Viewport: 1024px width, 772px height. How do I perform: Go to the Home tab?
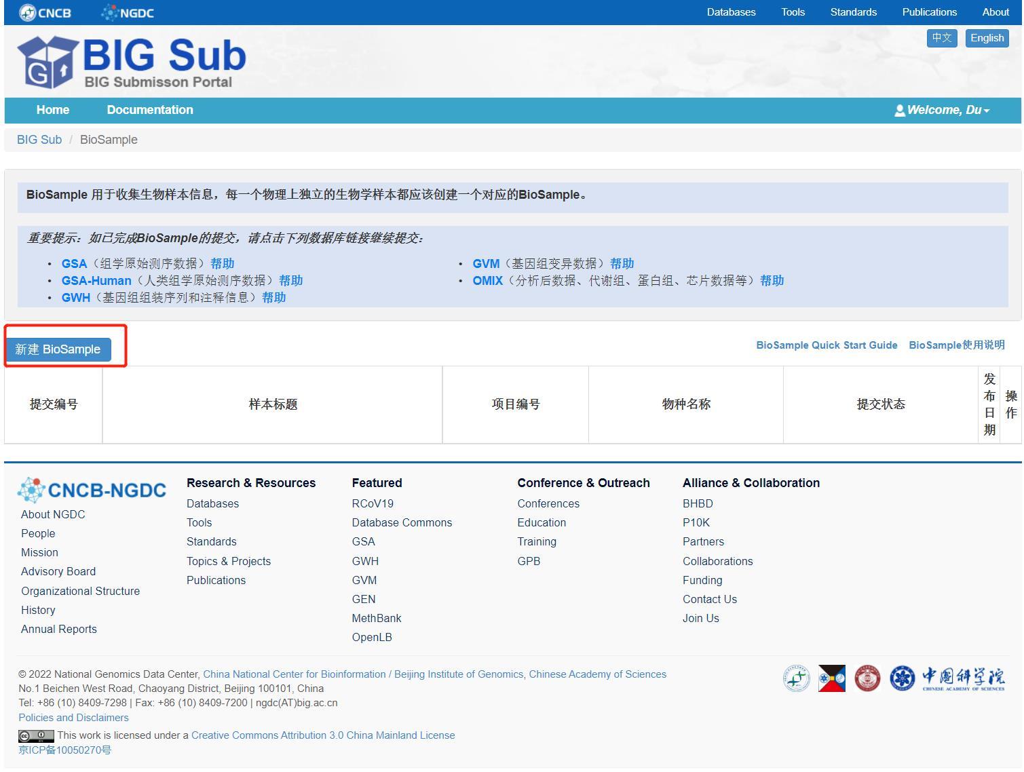coord(53,110)
